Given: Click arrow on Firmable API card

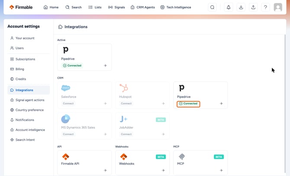Looking at the screenshot, I should tap(105, 170).
